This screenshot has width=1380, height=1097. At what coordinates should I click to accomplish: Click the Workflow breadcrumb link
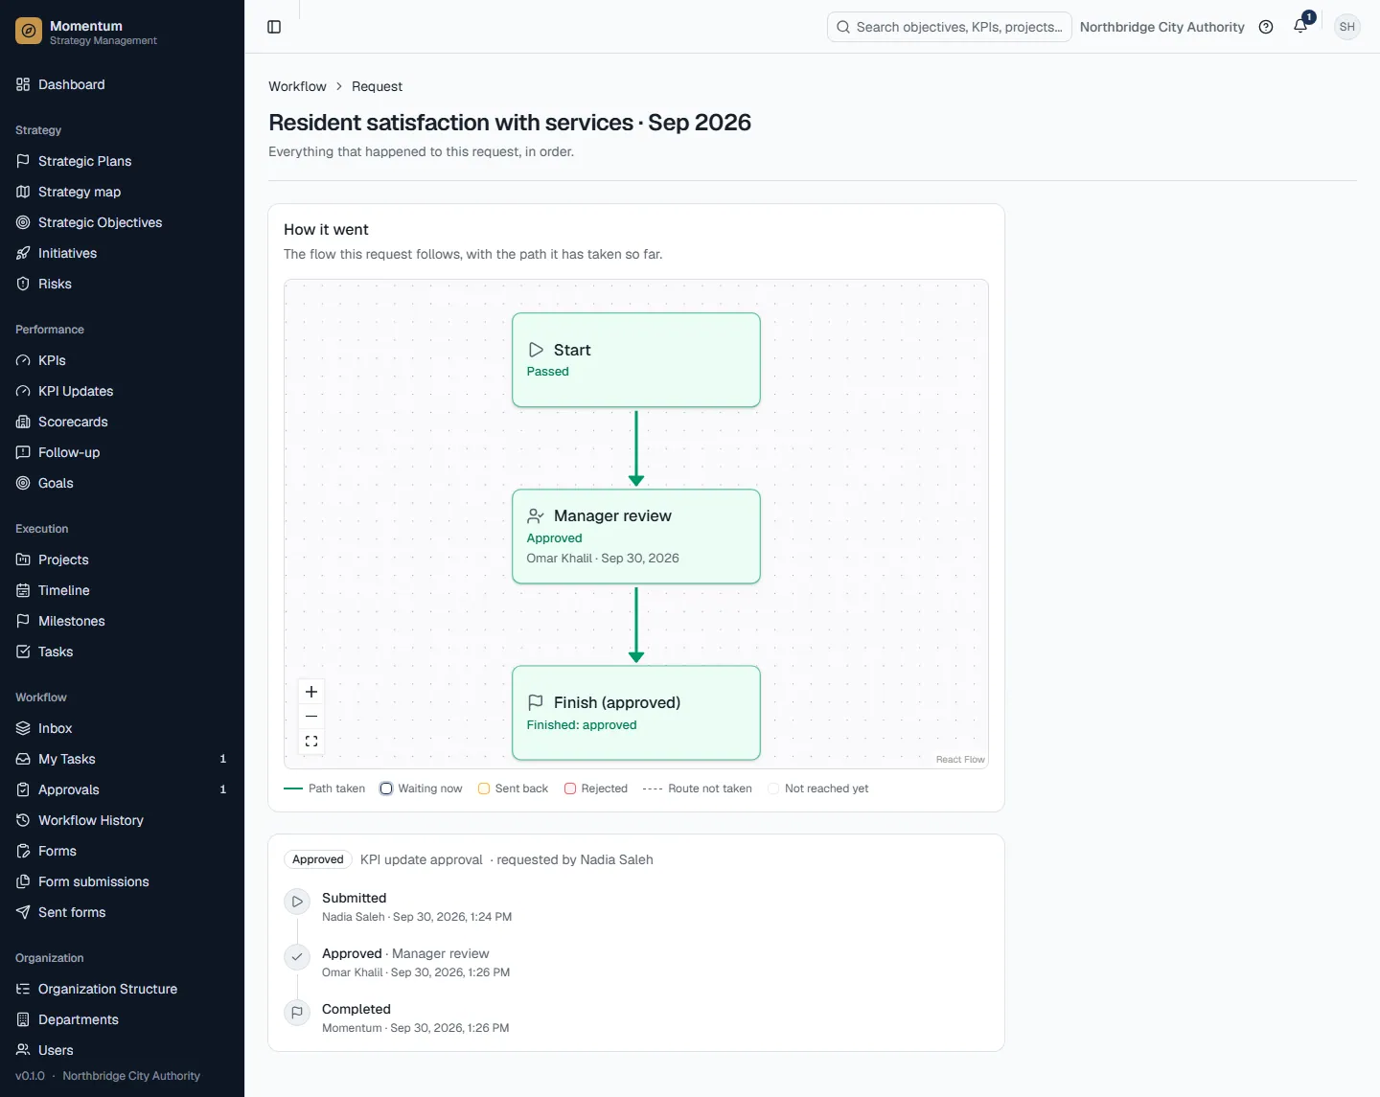click(x=297, y=86)
